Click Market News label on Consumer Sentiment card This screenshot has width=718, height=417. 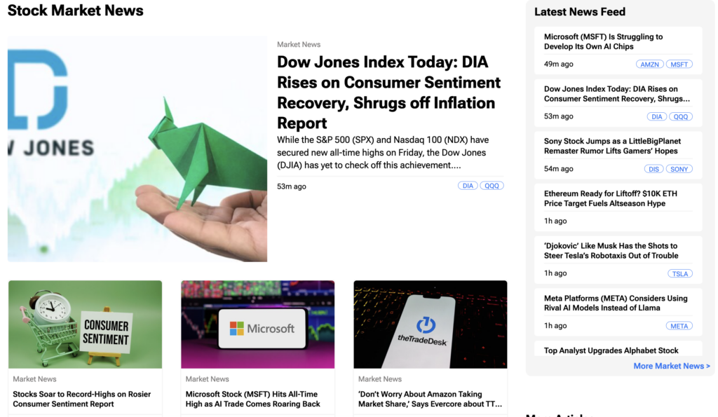(x=34, y=379)
